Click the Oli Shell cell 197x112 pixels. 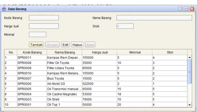[x=65, y=99]
